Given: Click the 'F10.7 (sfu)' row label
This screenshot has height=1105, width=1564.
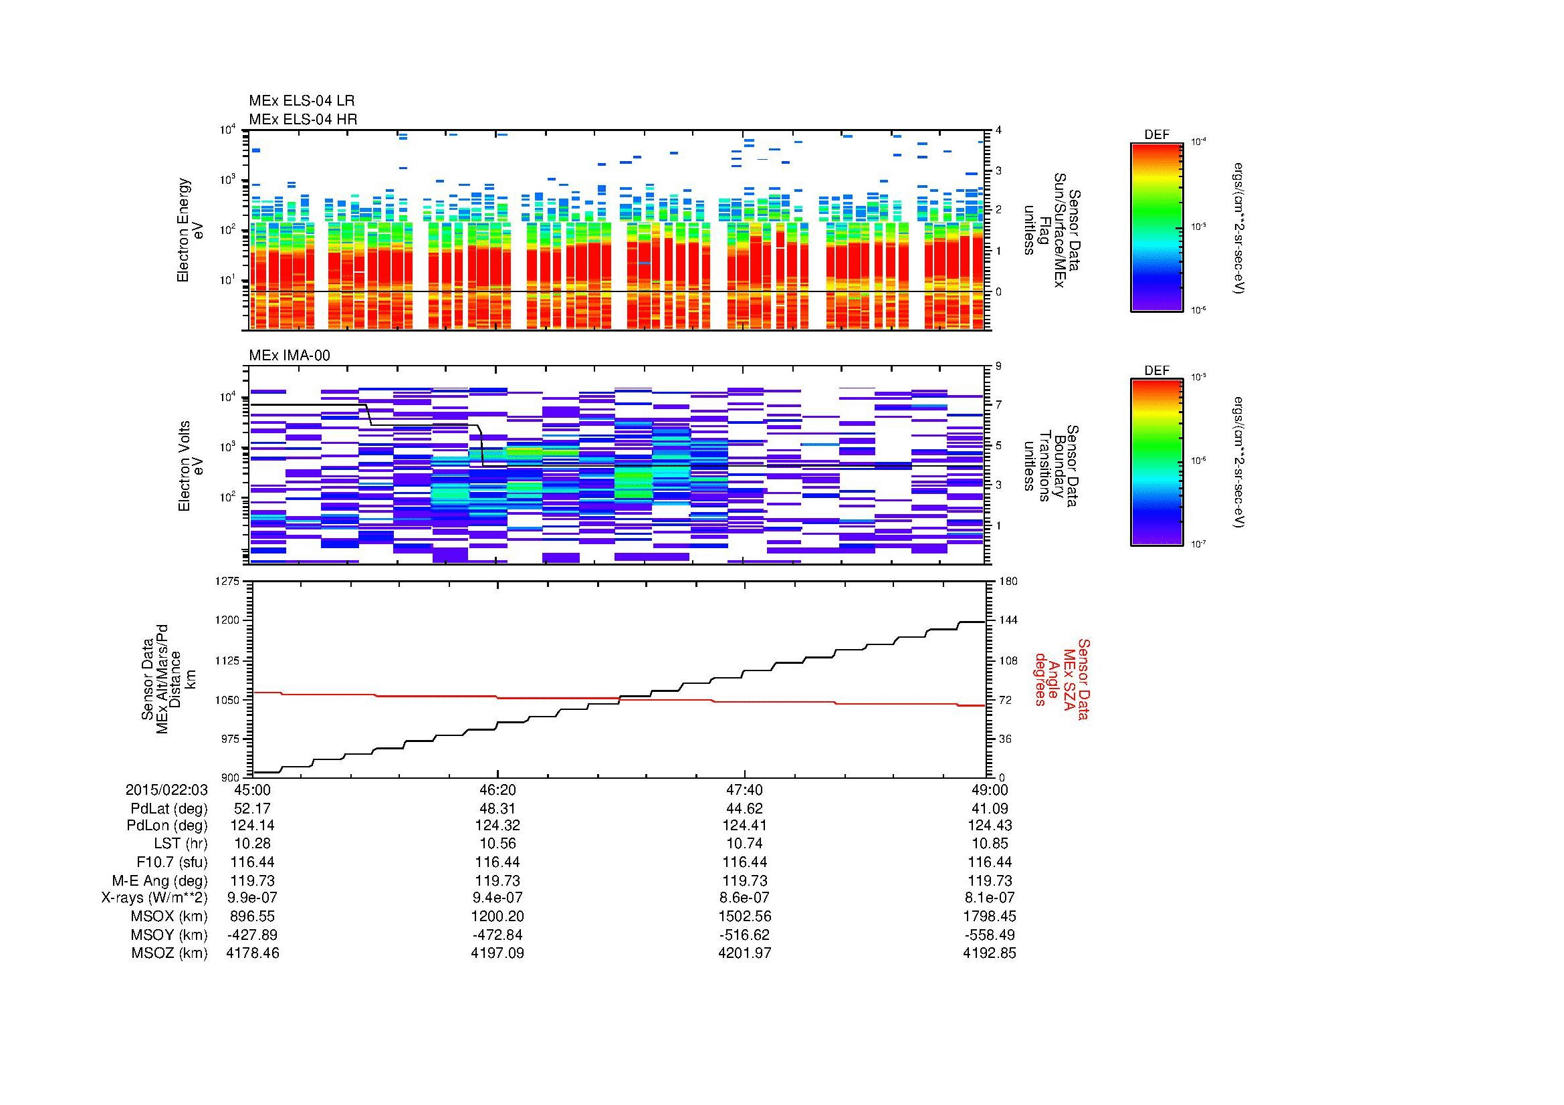Looking at the screenshot, I should point(172,862).
